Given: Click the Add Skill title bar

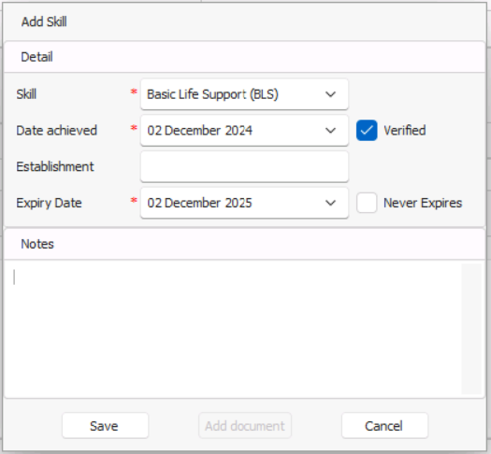Looking at the screenshot, I should [x=244, y=21].
